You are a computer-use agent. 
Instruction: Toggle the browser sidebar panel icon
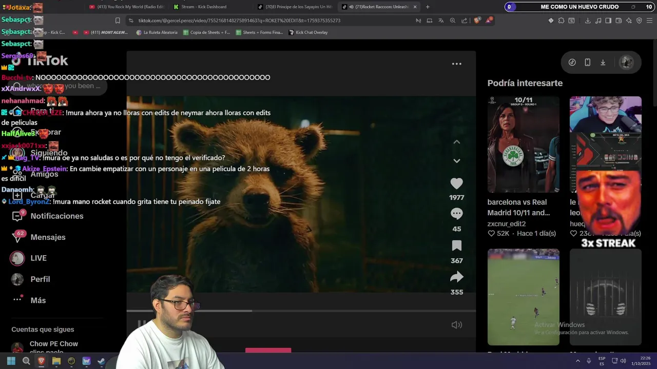pyautogui.click(x=608, y=20)
